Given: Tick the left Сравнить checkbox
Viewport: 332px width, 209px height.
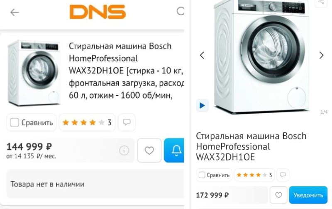Looking at the screenshot, I should coord(15,122).
